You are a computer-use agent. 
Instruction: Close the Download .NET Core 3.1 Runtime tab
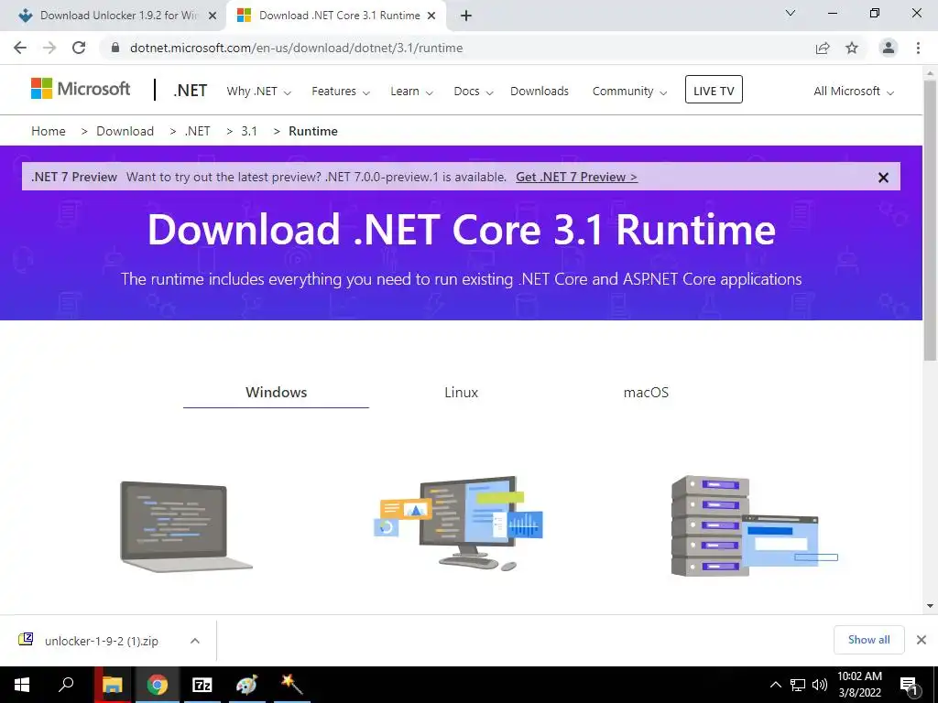pos(431,16)
